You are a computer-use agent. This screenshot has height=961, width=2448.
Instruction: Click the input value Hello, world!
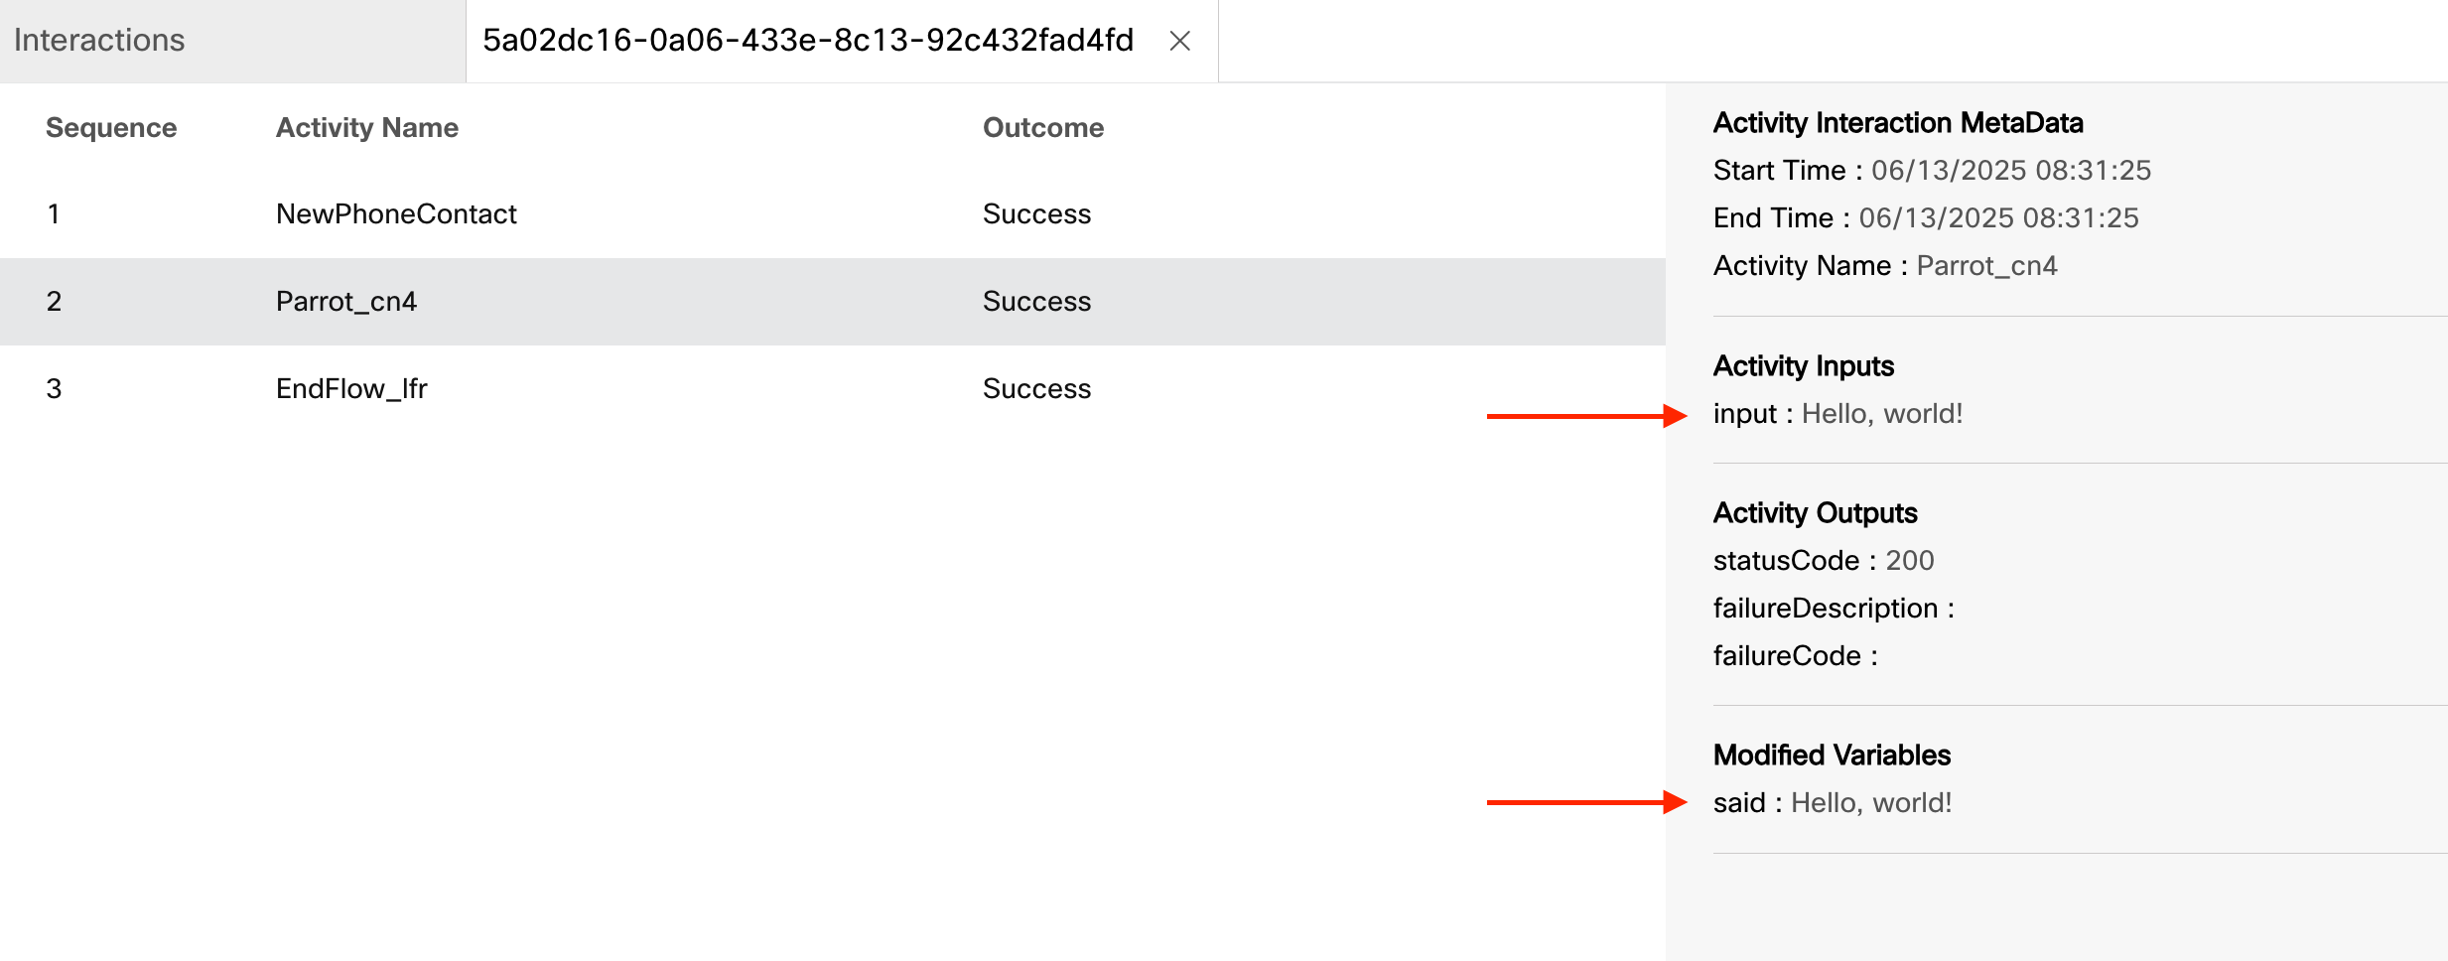pyautogui.click(x=1882, y=414)
